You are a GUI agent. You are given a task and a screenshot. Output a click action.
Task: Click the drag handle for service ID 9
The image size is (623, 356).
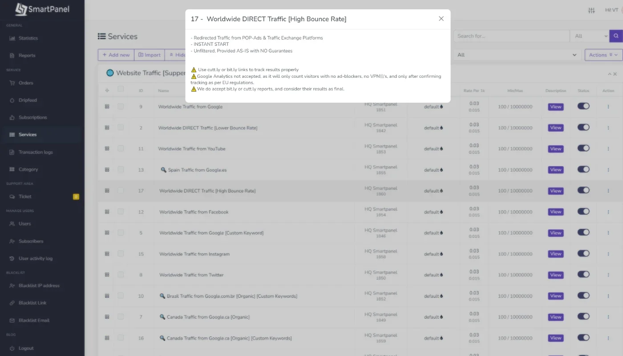[x=107, y=107]
